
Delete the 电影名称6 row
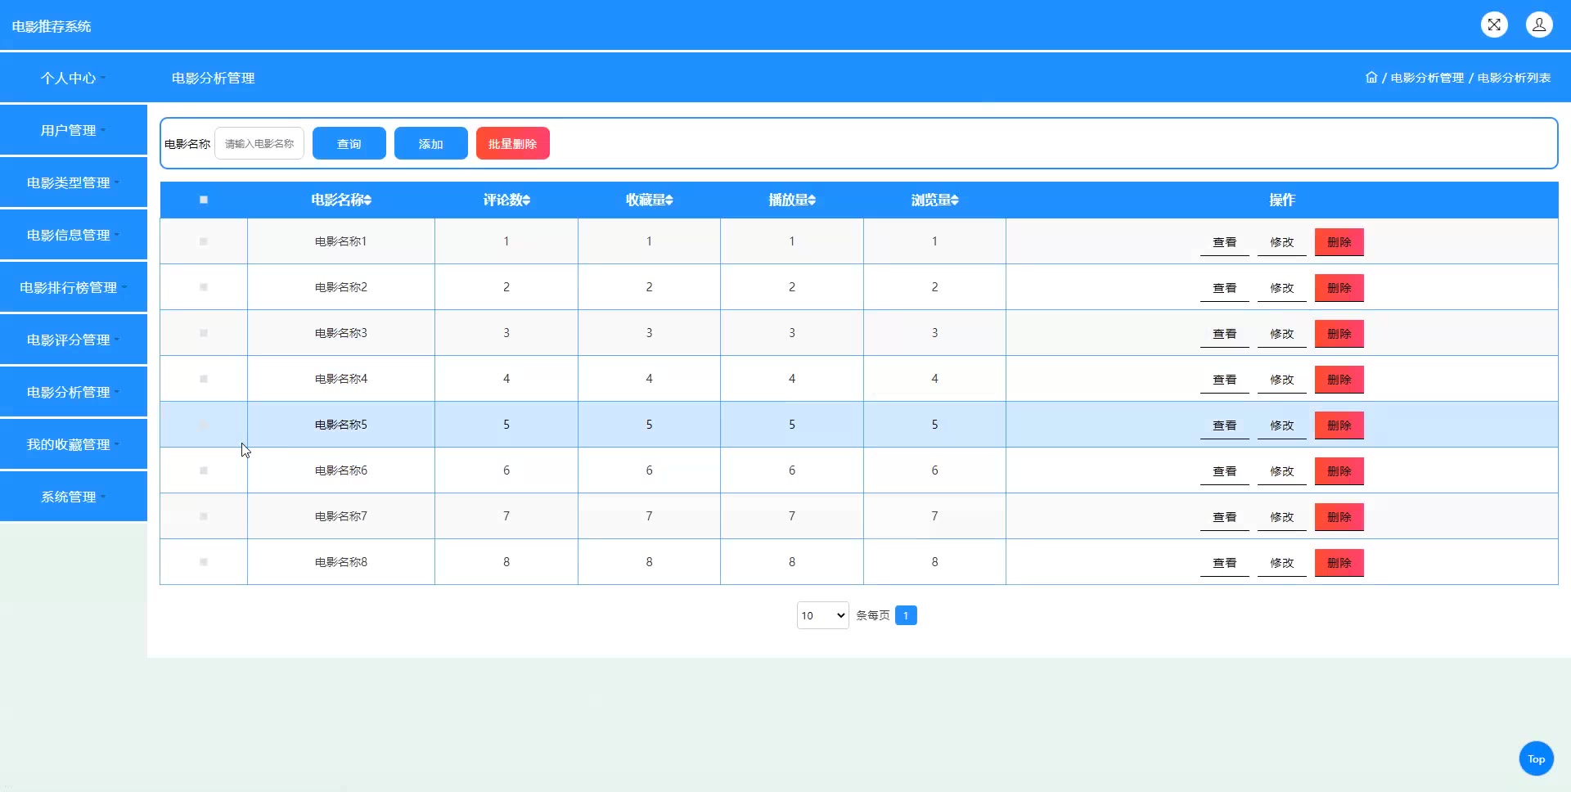point(1339,471)
